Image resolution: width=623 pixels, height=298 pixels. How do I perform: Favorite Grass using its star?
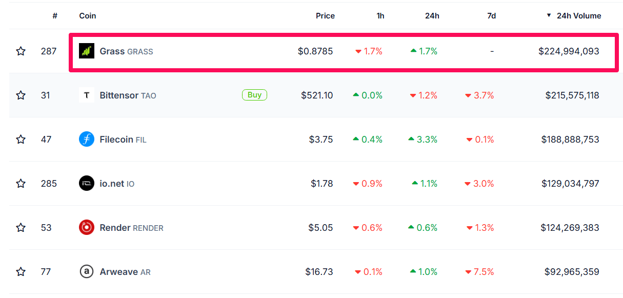(21, 51)
